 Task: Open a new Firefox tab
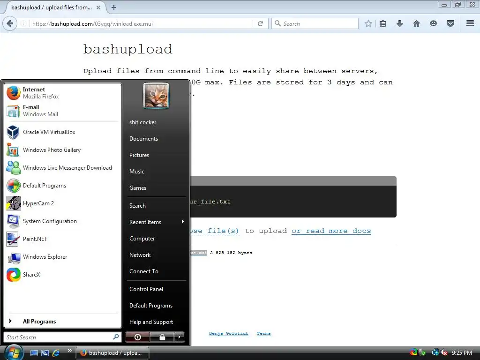tap(114, 7)
